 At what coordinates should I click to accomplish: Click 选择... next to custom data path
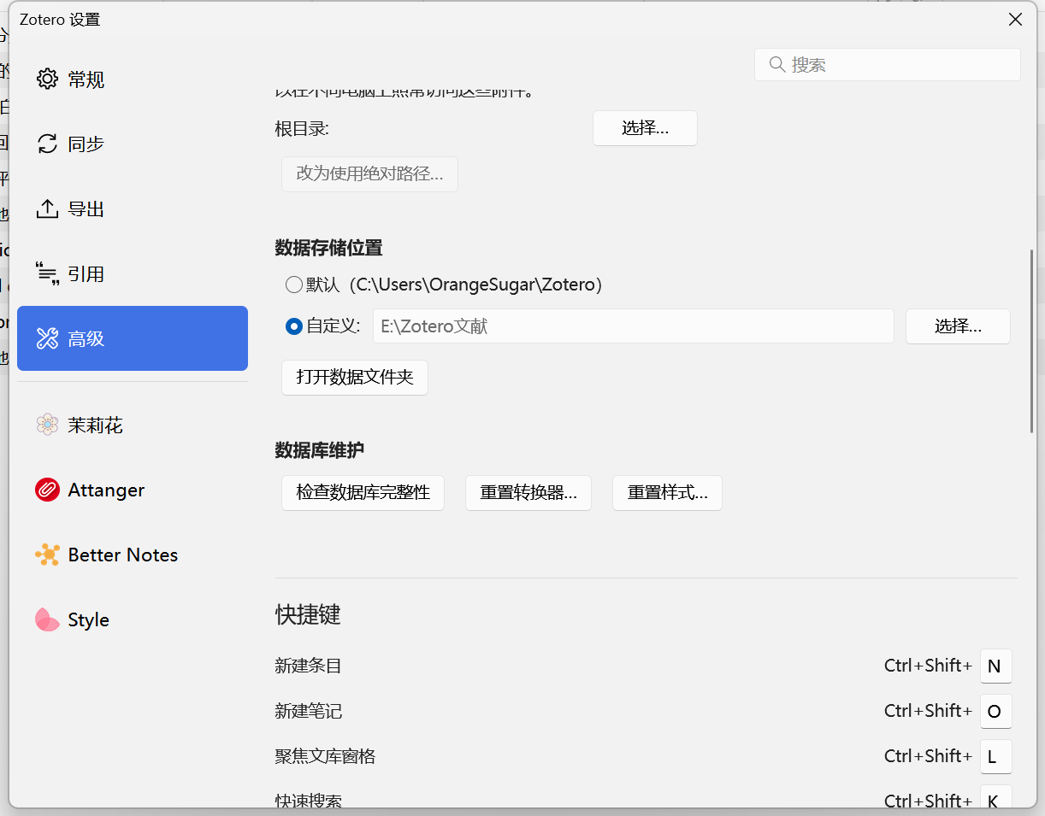958,326
